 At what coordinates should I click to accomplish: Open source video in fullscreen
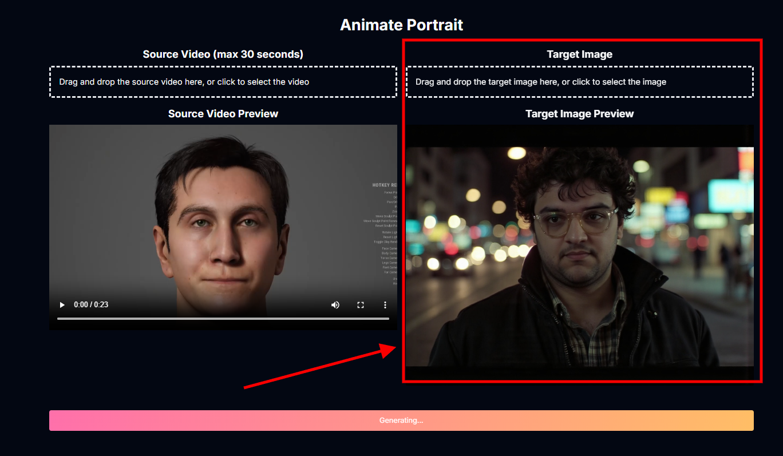(x=361, y=305)
